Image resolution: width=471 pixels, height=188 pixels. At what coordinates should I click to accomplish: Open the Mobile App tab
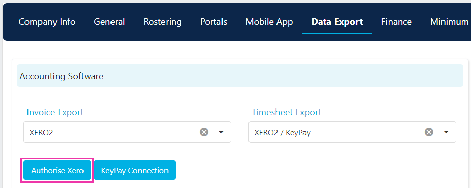[x=269, y=22]
